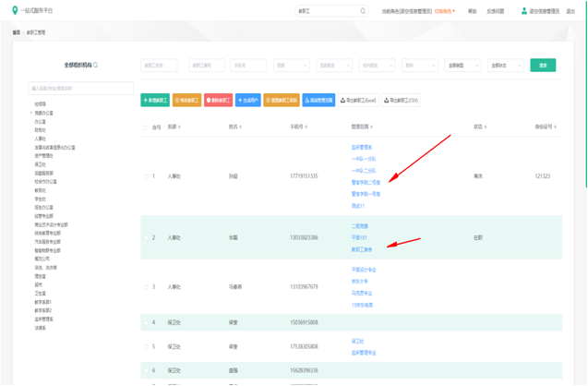Check the select-all checkbox in table header

pos(145,127)
